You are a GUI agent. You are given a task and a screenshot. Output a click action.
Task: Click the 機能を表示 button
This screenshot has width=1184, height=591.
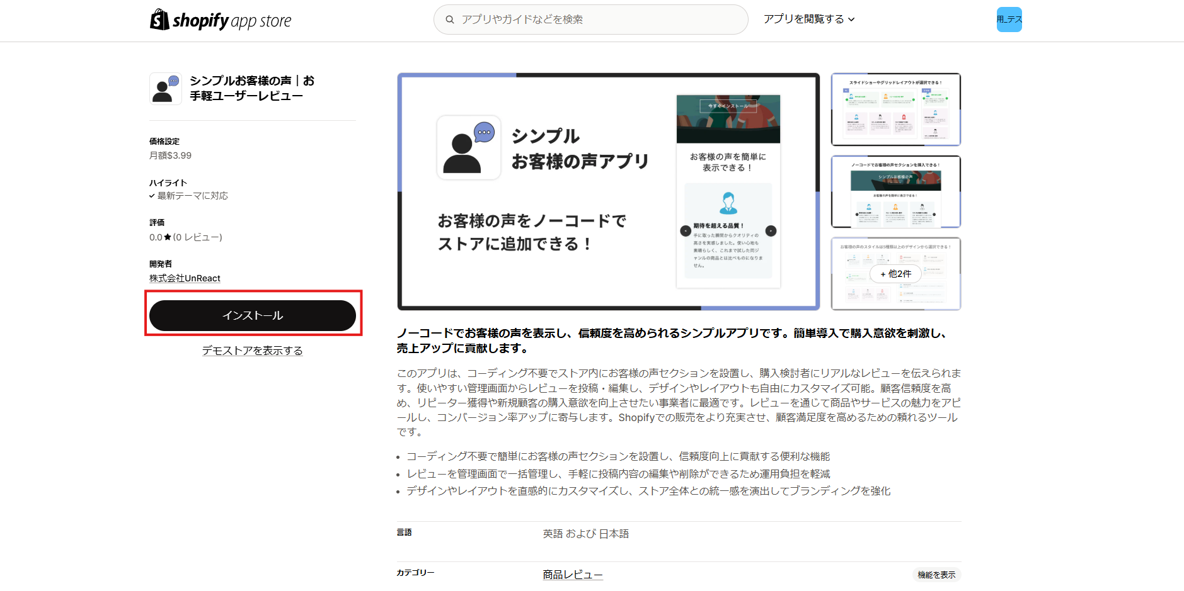[936, 575]
